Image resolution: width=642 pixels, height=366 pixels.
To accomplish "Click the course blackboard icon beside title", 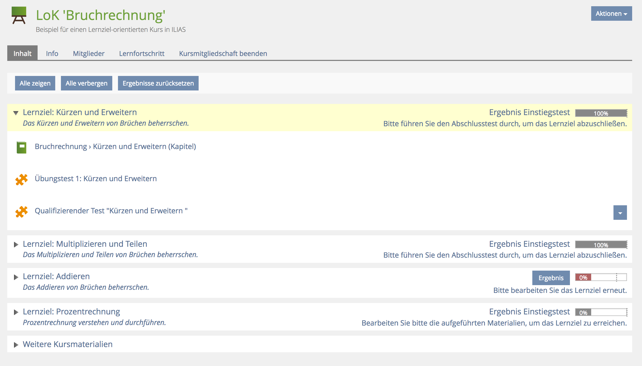I will (19, 15).
